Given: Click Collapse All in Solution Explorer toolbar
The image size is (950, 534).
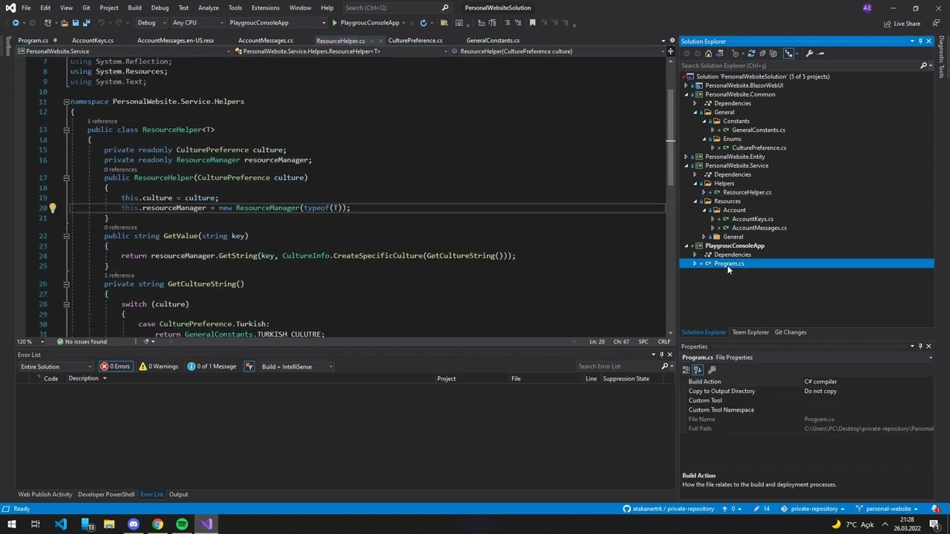Looking at the screenshot, I should 762,53.
